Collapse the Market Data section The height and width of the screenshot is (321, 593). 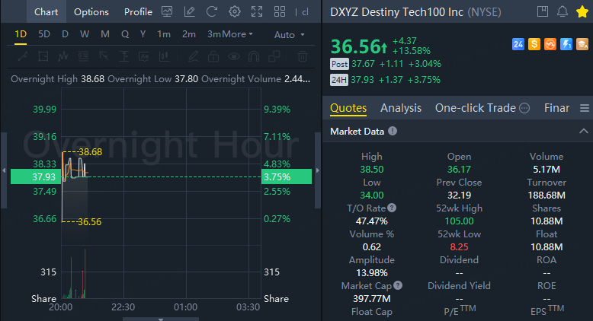coord(584,131)
